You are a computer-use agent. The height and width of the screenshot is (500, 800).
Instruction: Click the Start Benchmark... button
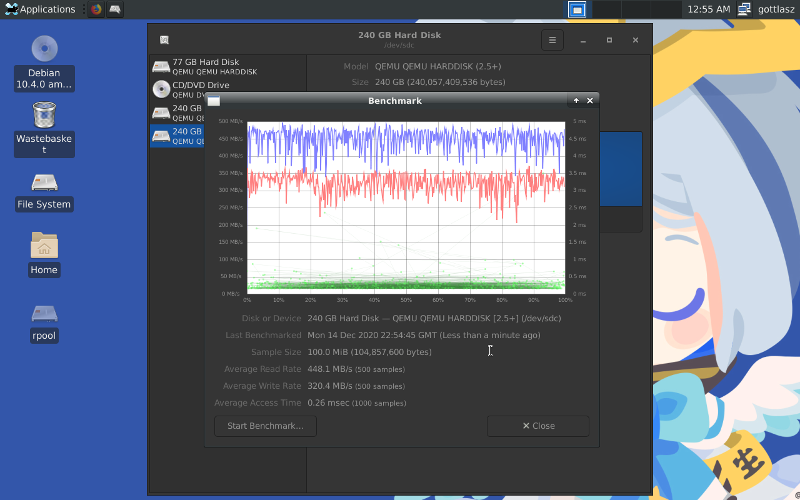266,426
